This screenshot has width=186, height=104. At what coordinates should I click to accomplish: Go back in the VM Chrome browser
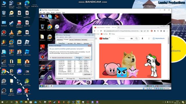click(95, 31)
